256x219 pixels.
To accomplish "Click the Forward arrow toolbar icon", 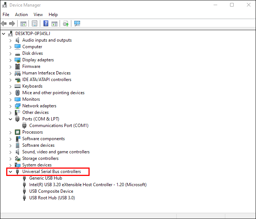I will tap(12, 24).
